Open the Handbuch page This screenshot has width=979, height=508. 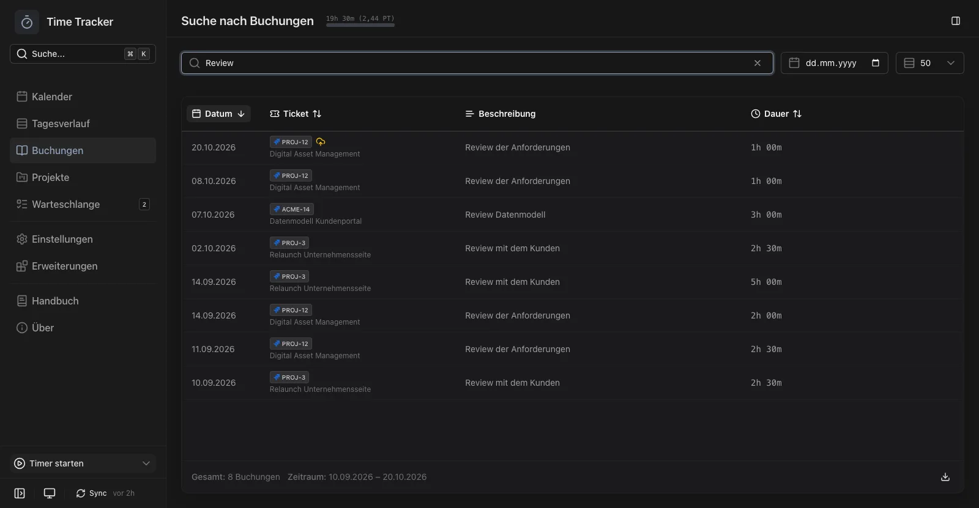tap(83, 301)
